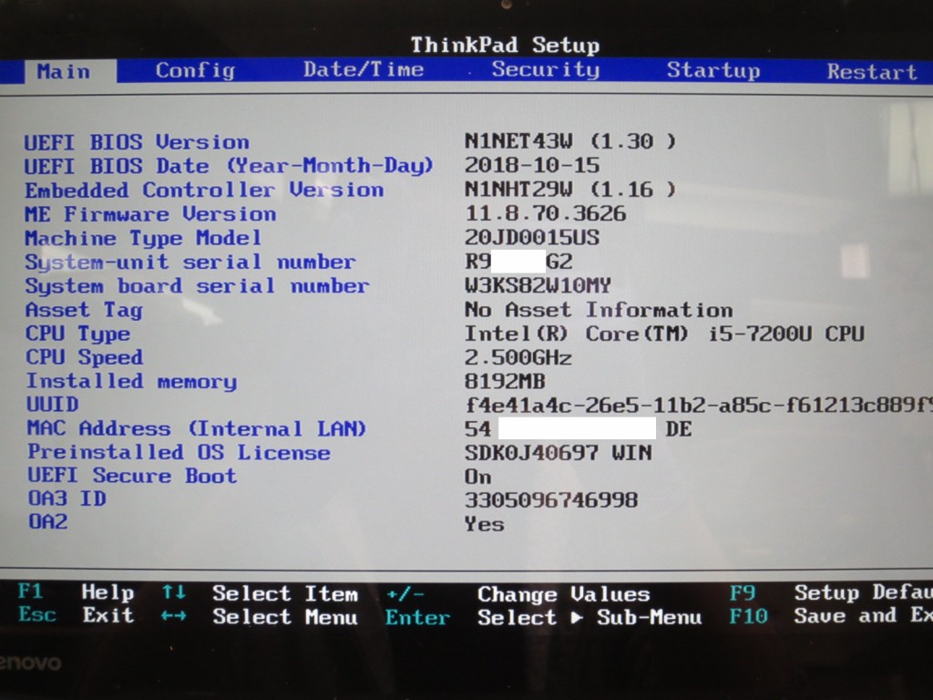Open the Config tab
This screenshot has width=933, height=700.
tap(195, 70)
